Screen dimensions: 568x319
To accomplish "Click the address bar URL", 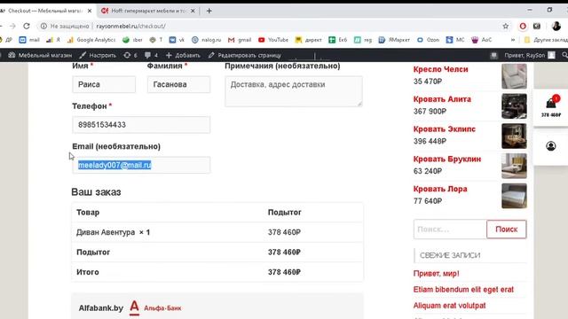I will (130, 26).
